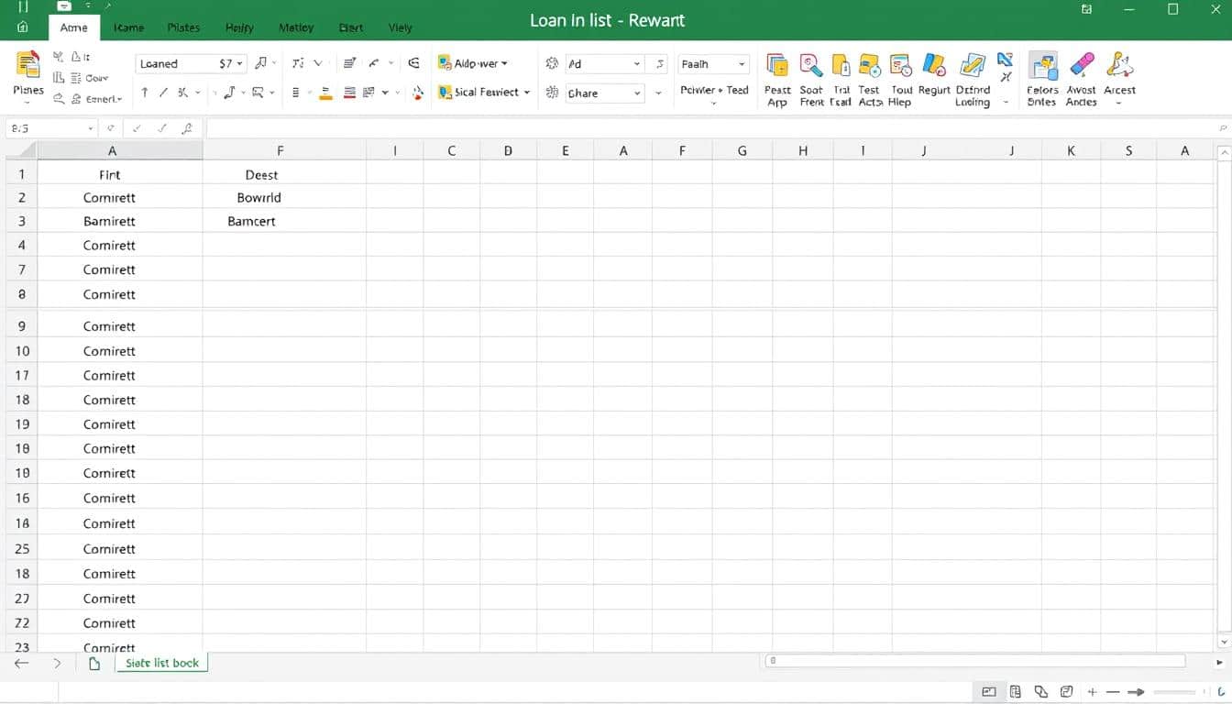Select the normal view icon in status bar
The image size is (1232, 704).
coord(988,692)
